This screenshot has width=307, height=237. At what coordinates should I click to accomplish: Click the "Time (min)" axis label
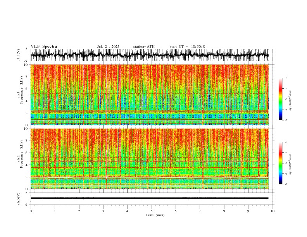coord(155,215)
